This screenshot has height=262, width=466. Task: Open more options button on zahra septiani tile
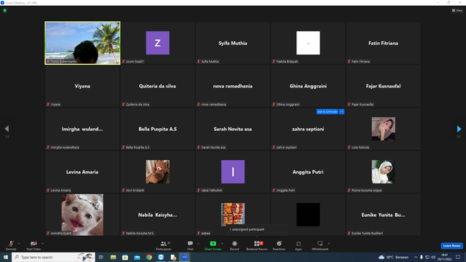pos(341,111)
